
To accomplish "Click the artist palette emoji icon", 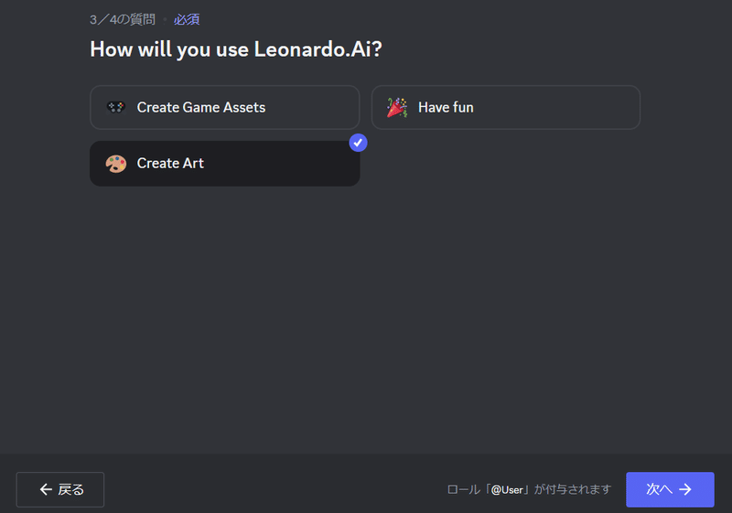I will click(116, 164).
